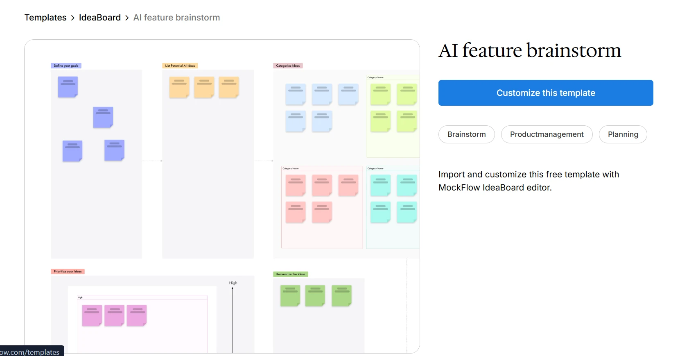Click the Prioritize your ideas label
The image size is (680, 356).
tap(68, 271)
